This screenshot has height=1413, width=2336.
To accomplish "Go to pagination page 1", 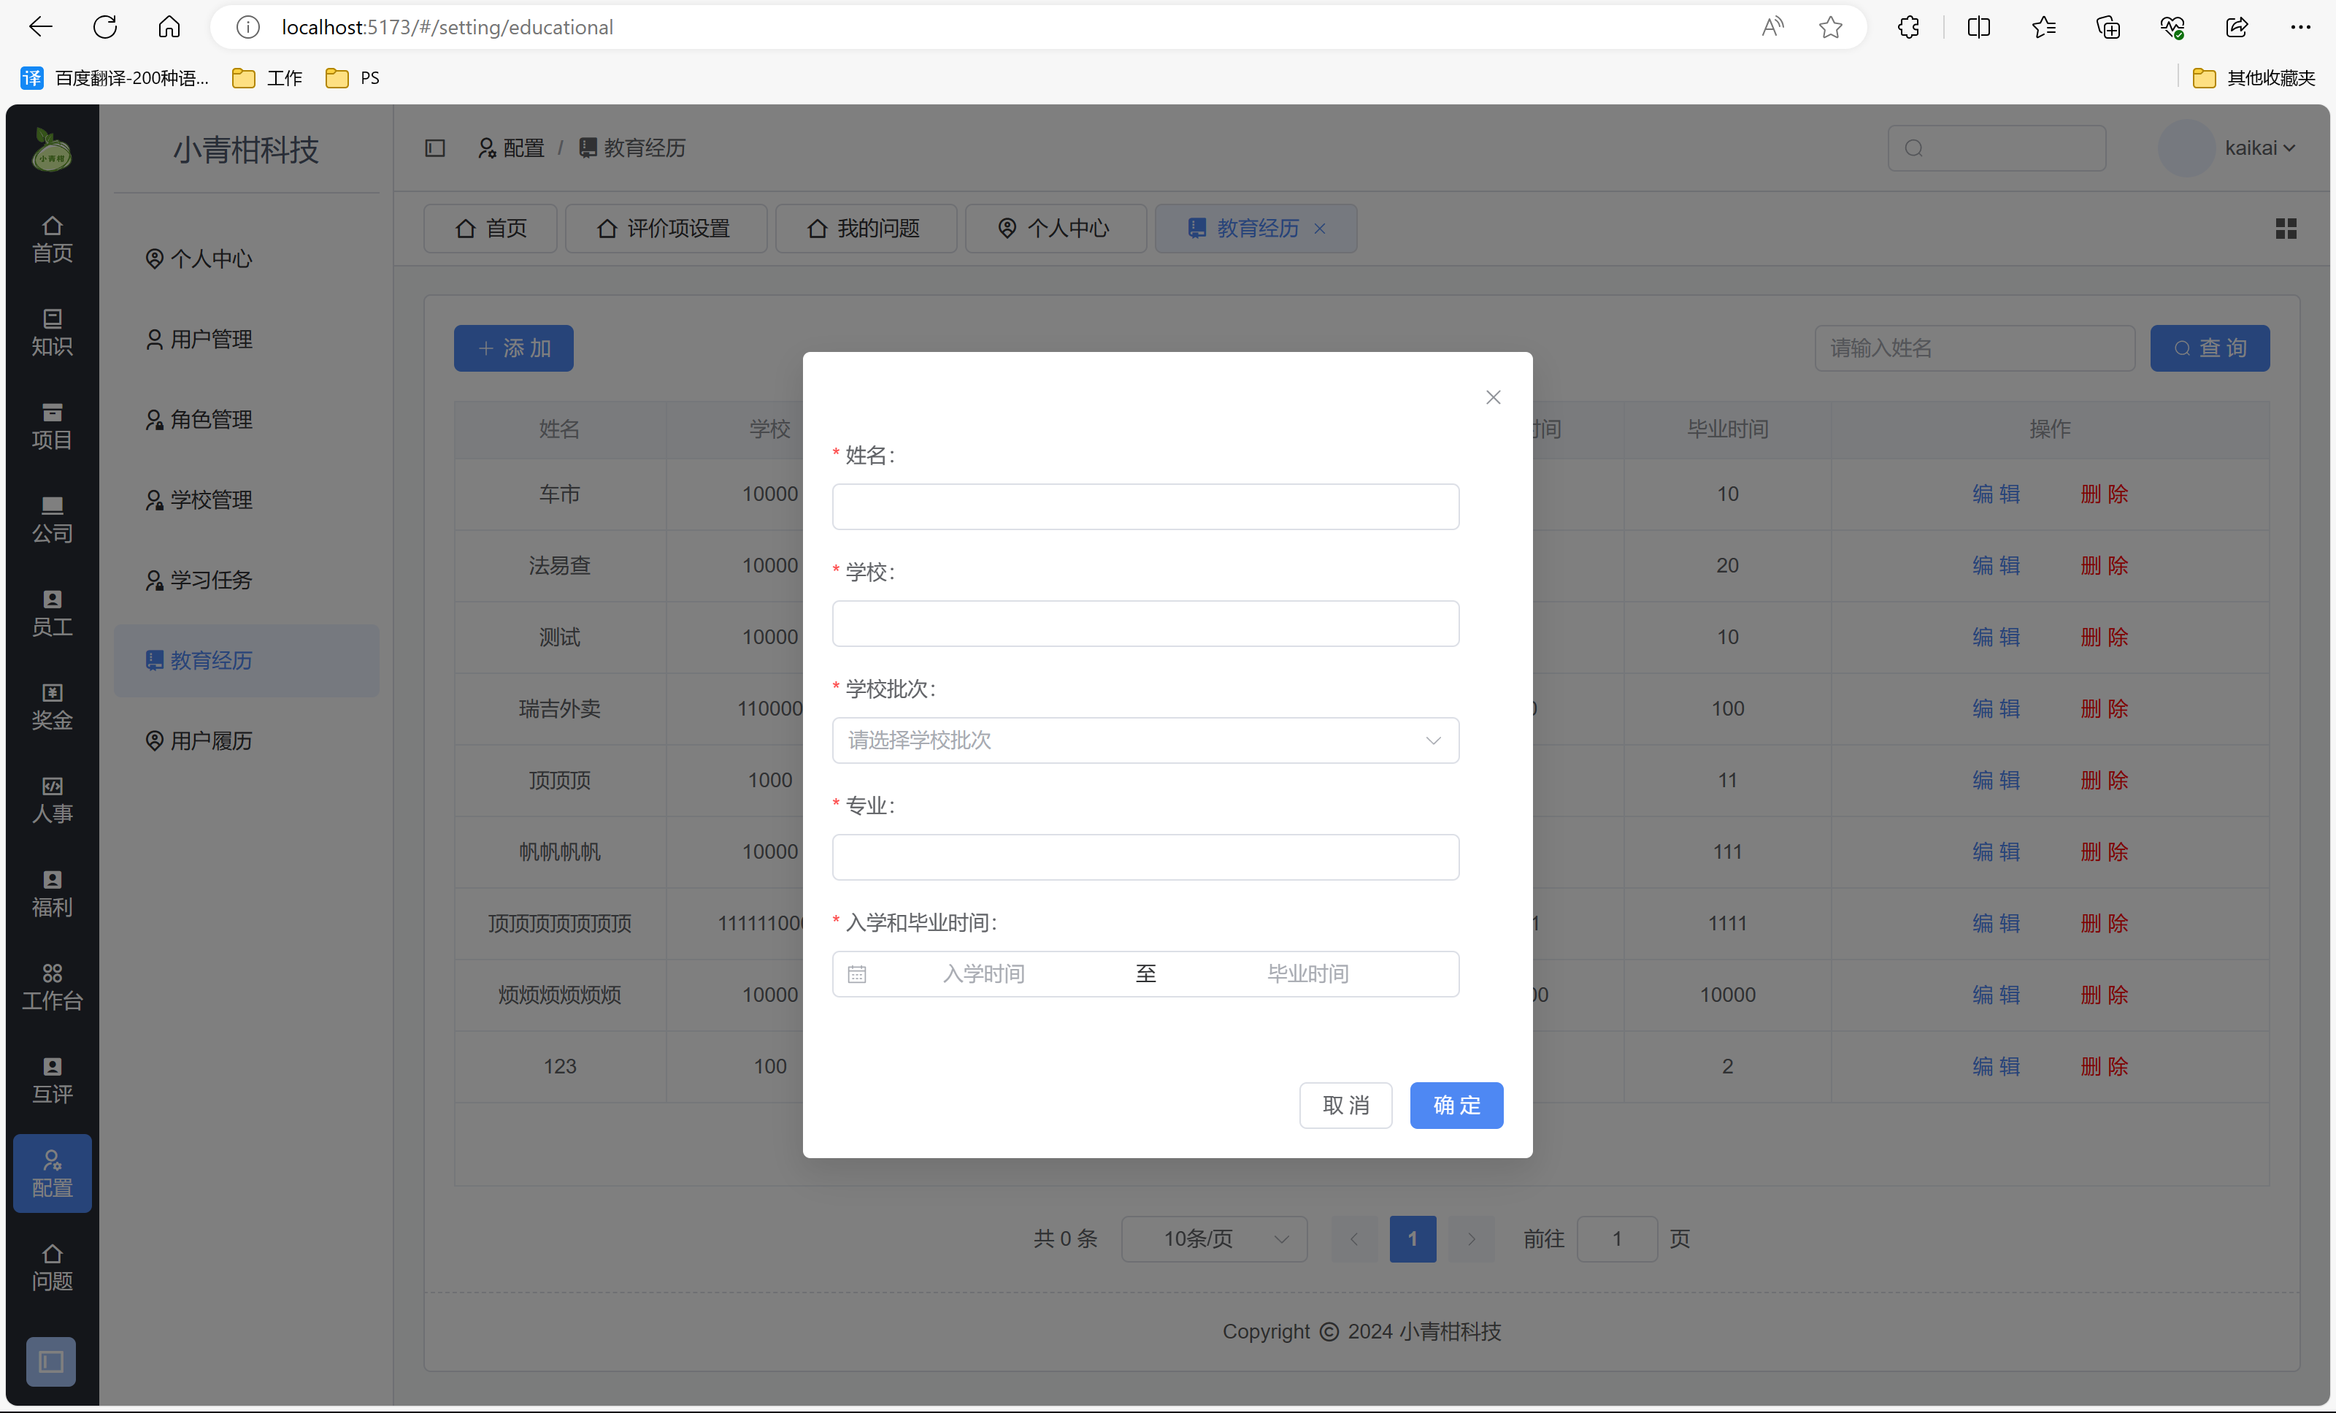I will point(1413,1238).
